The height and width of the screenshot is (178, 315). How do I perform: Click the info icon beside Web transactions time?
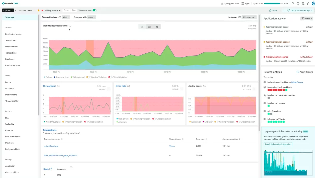[70, 26]
